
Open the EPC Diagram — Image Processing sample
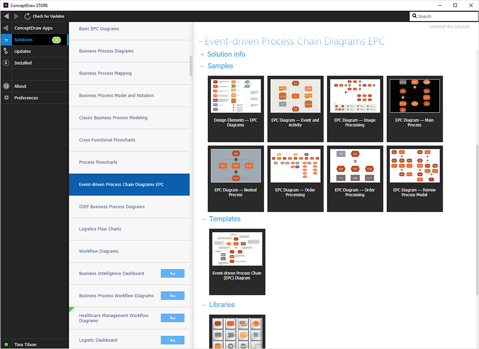tap(355, 109)
